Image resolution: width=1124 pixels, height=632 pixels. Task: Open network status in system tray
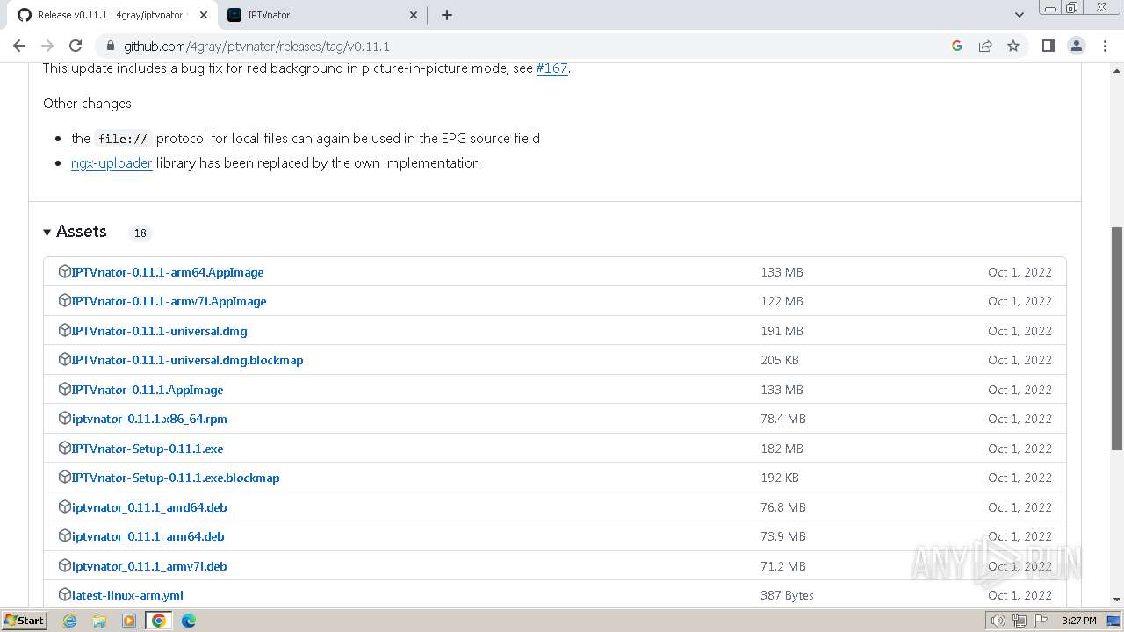[1019, 621]
